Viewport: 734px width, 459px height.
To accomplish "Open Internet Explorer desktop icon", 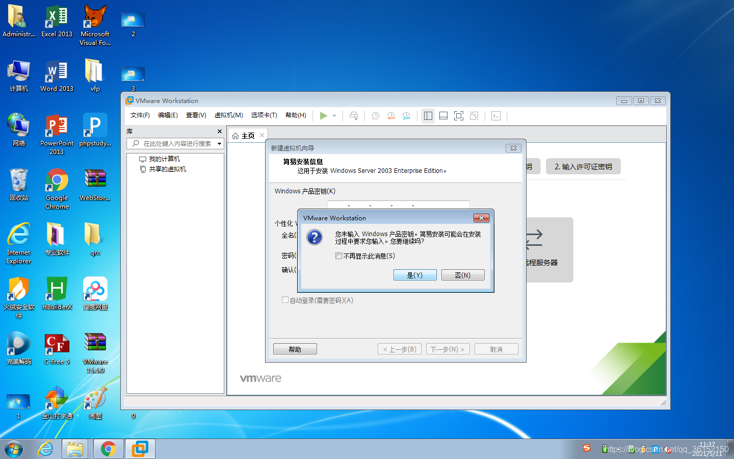I will tap(19, 243).
